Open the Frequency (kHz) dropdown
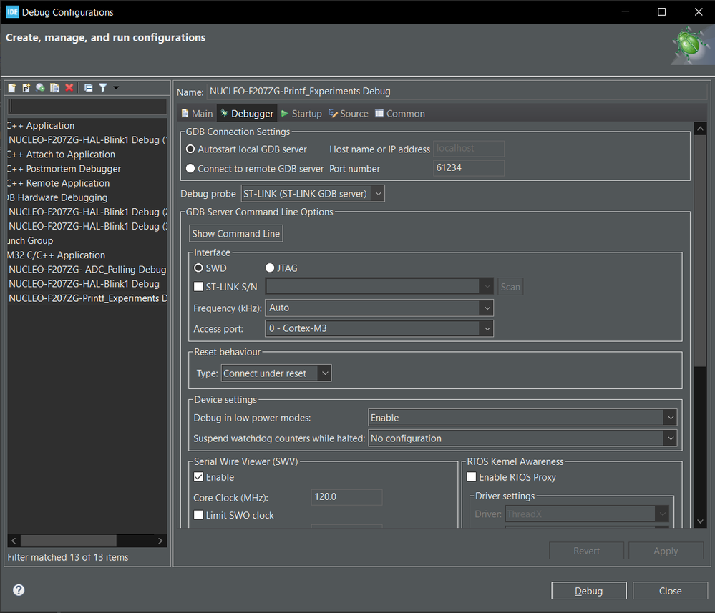Viewport: 715px width, 613px height. pos(379,308)
